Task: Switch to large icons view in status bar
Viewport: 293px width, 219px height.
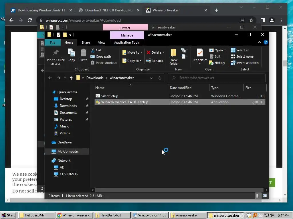Action: [x=265, y=196]
